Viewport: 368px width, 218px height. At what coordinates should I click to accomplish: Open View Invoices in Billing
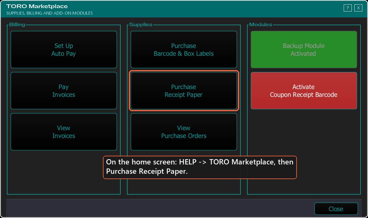pyautogui.click(x=64, y=132)
